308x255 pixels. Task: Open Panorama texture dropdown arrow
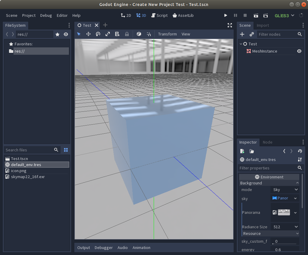[295, 213]
